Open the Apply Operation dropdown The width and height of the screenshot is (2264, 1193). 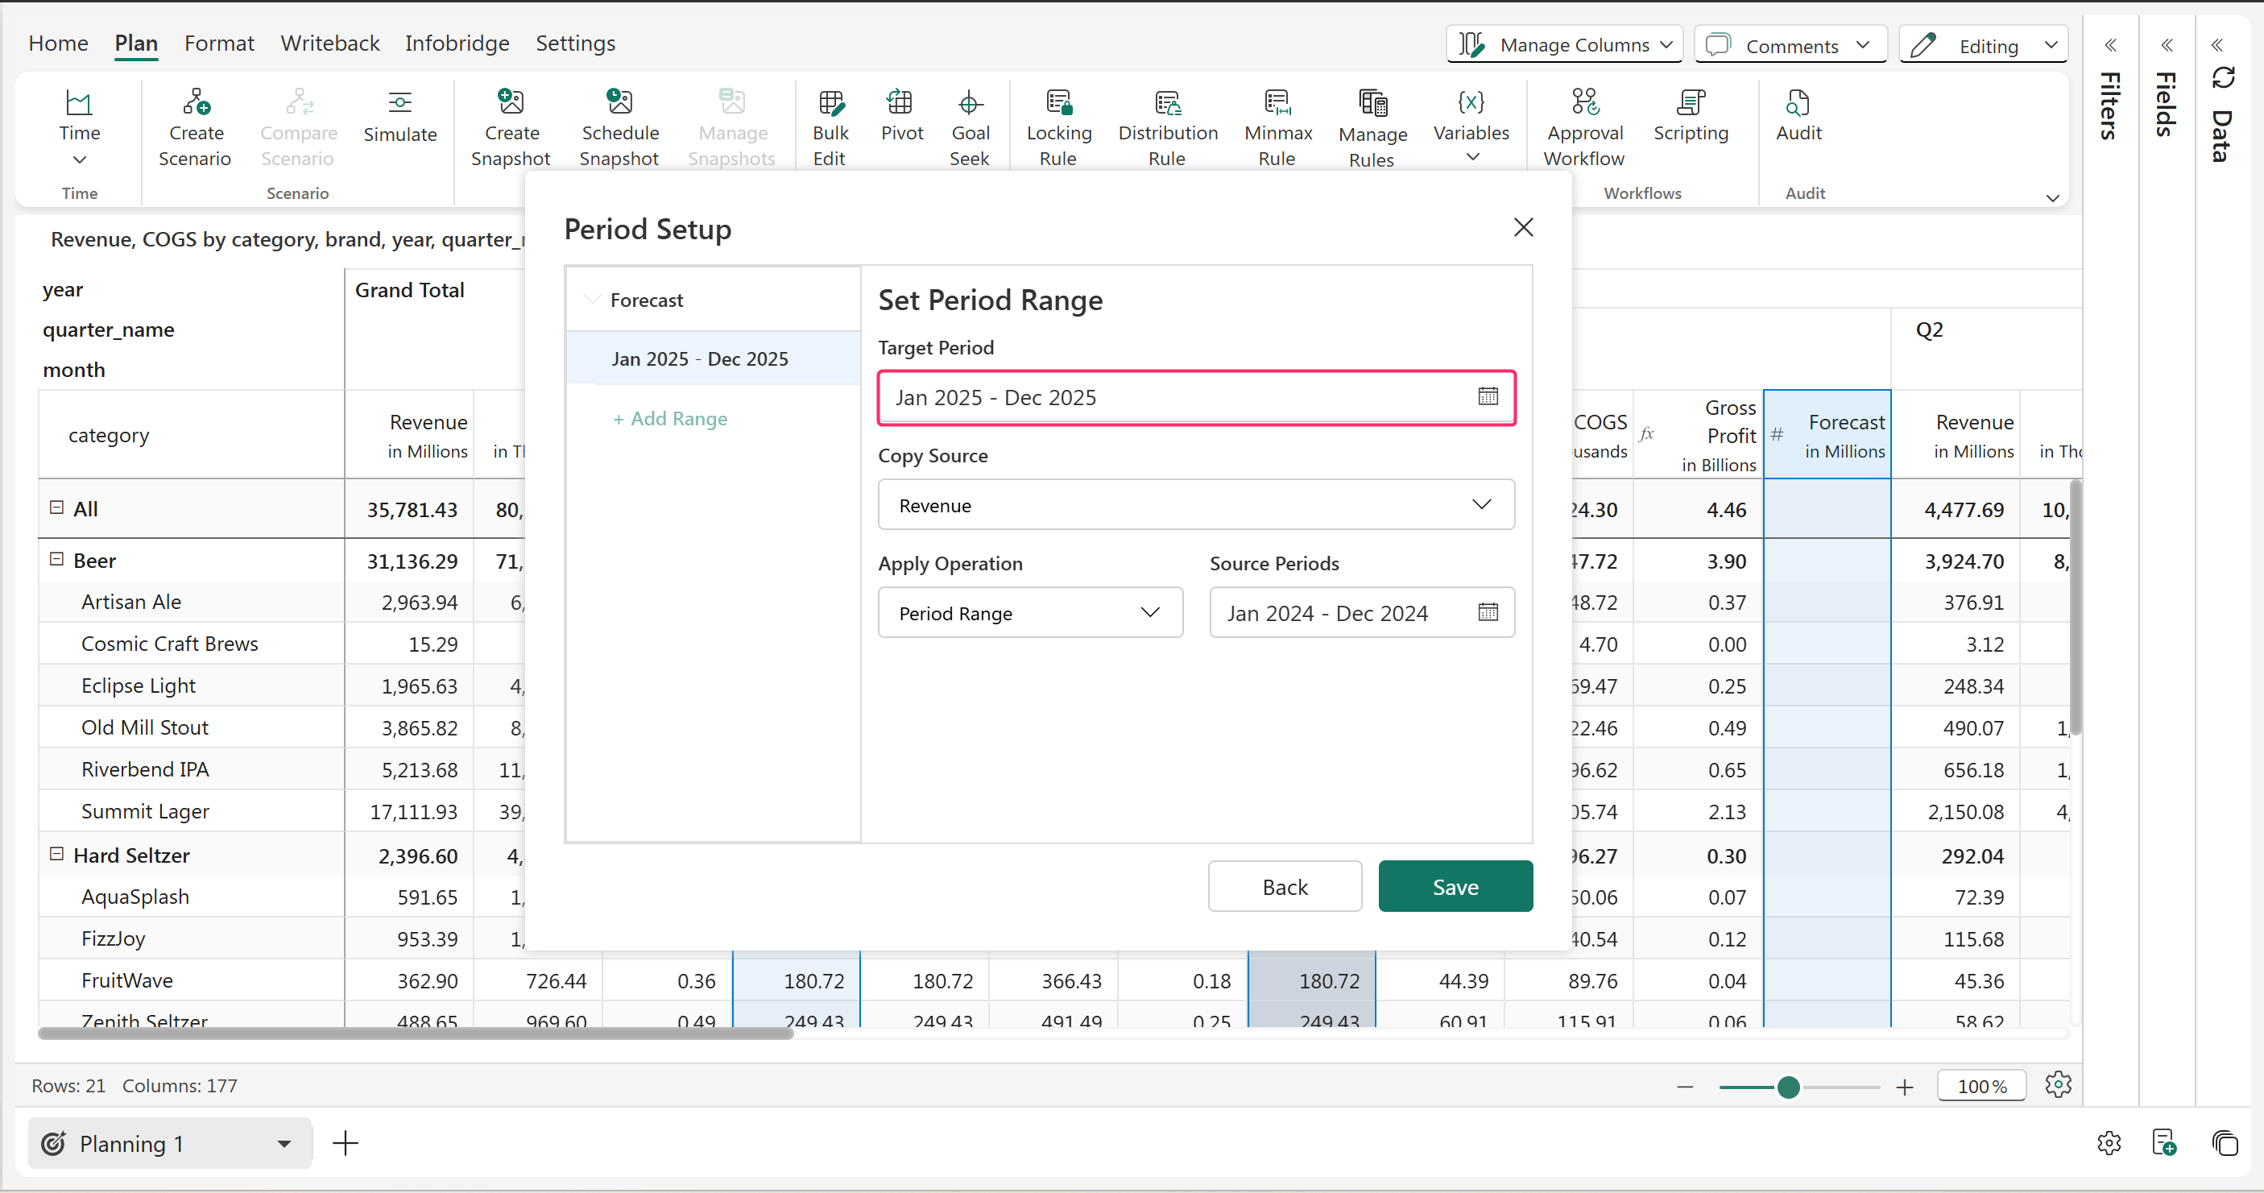point(1030,613)
